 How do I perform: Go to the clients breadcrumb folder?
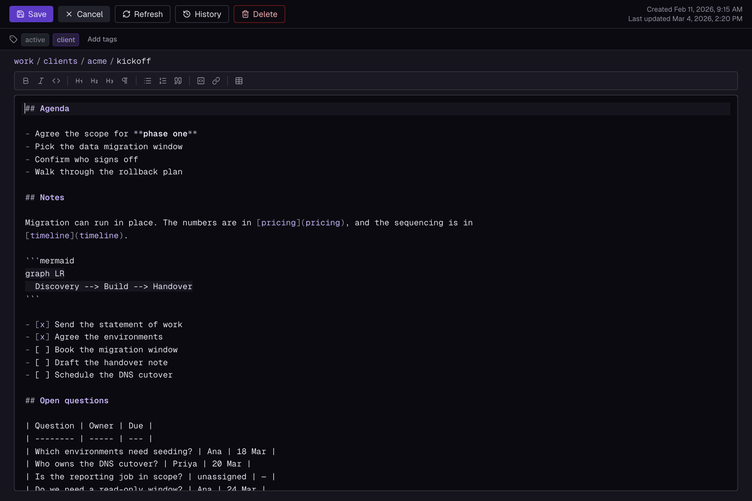click(60, 61)
